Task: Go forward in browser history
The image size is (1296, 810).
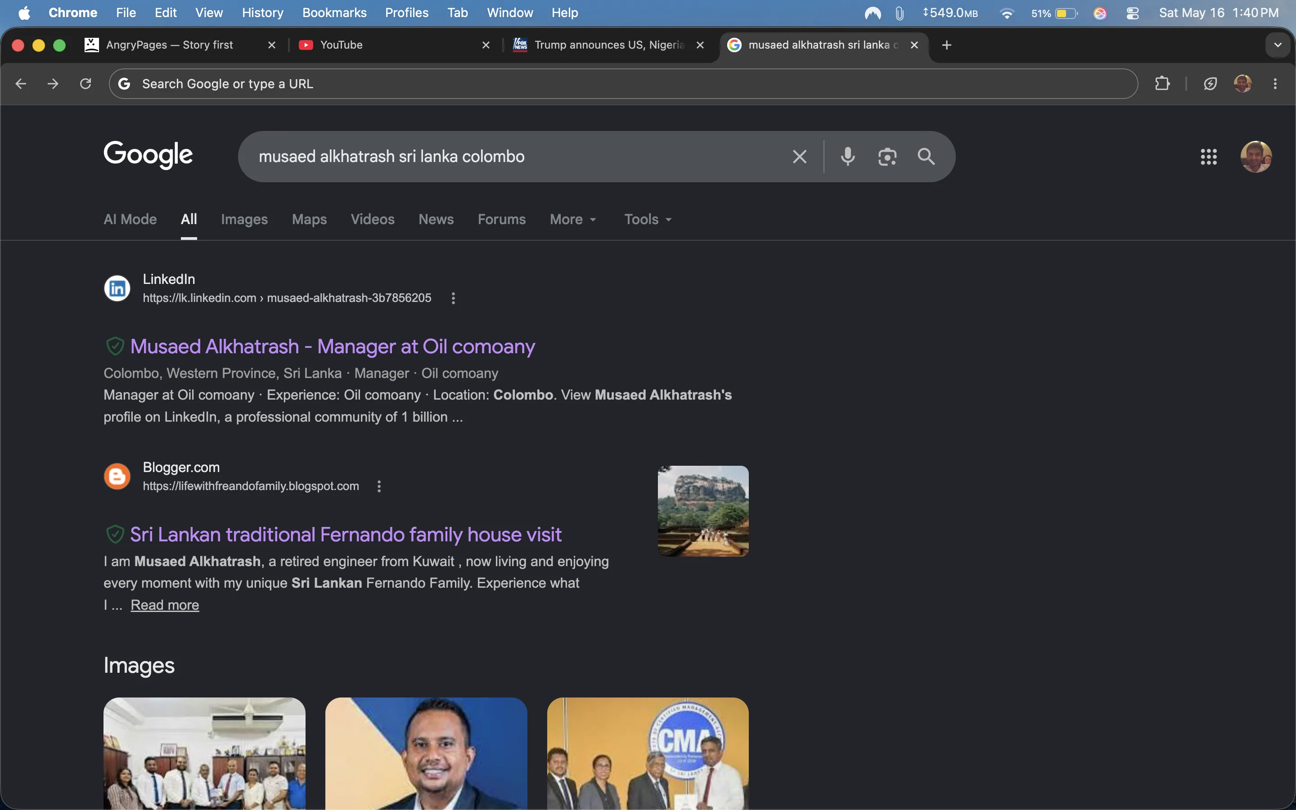Action: [x=53, y=84]
